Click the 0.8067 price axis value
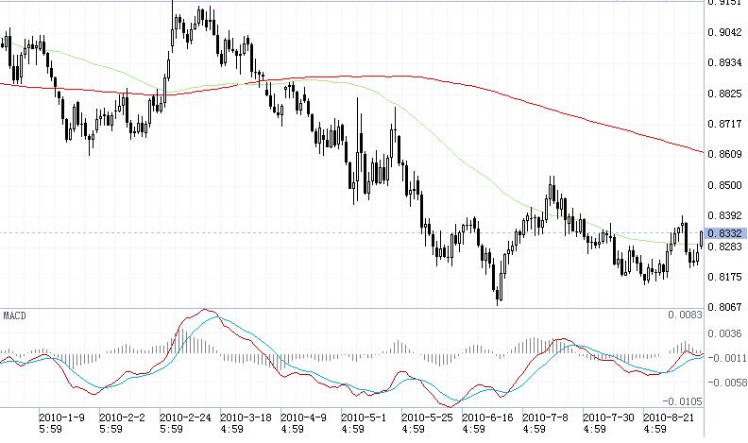Image resolution: width=748 pixels, height=443 pixels. click(x=725, y=307)
